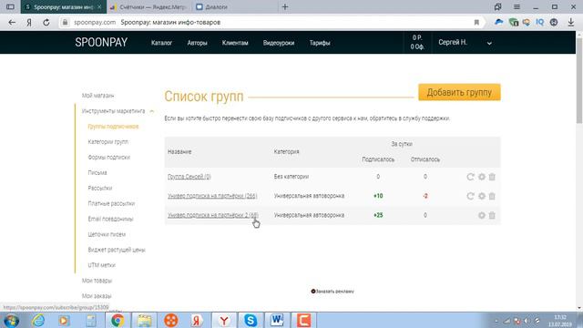
Task: Click the IQ browser extension icon
Action: (540, 22)
